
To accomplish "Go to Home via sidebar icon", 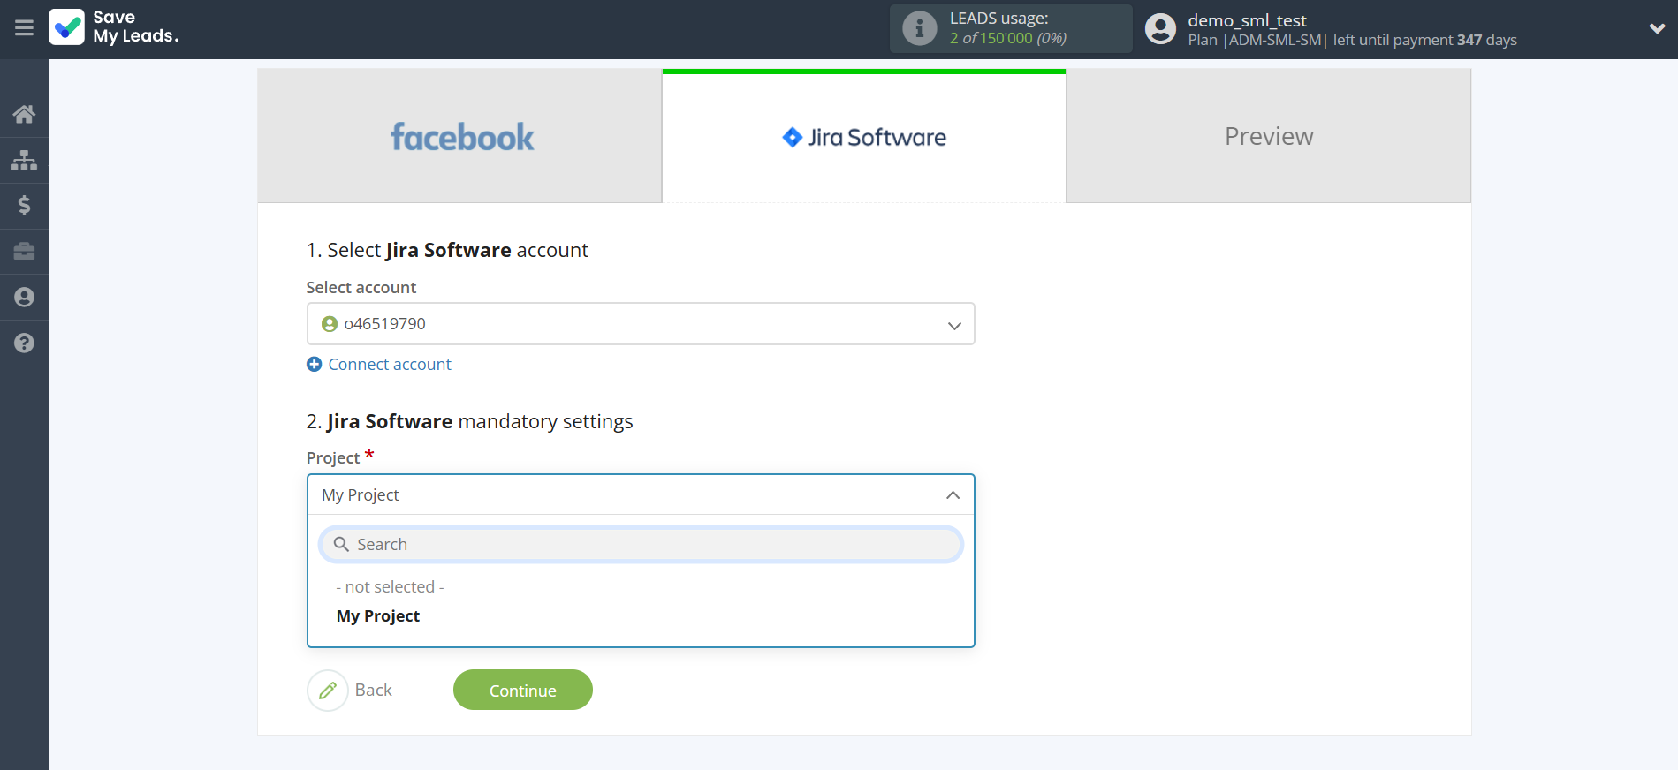I will click(x=24, y=114).
